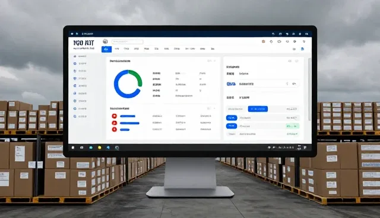
Task: Open the circular ring icon on the taskbar
Action: (117, 148)
